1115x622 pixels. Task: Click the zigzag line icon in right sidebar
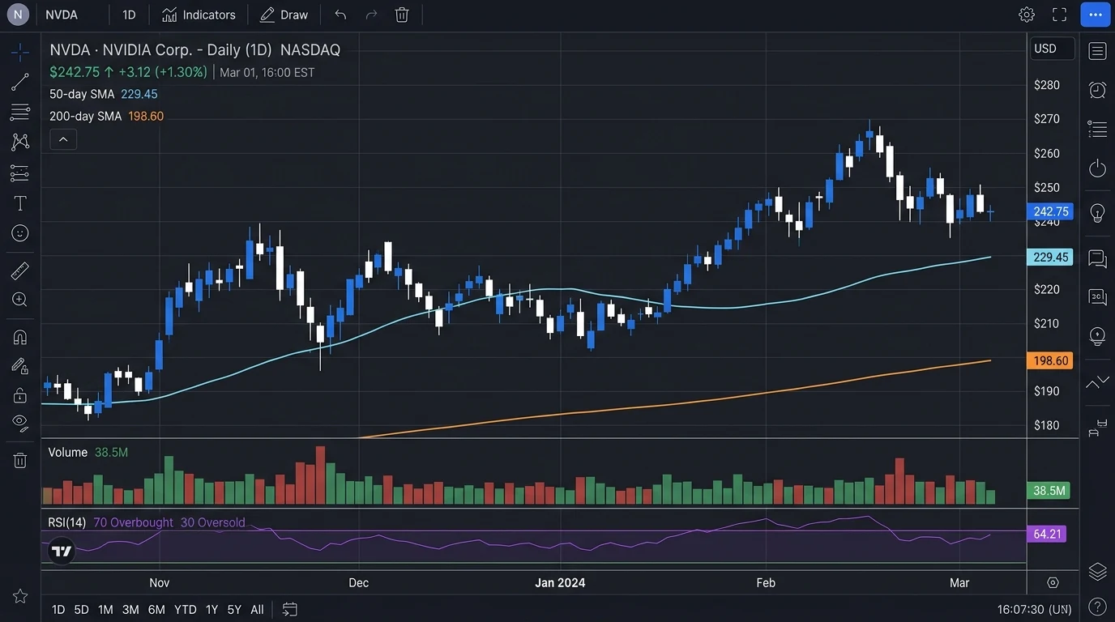(1098, 381)
